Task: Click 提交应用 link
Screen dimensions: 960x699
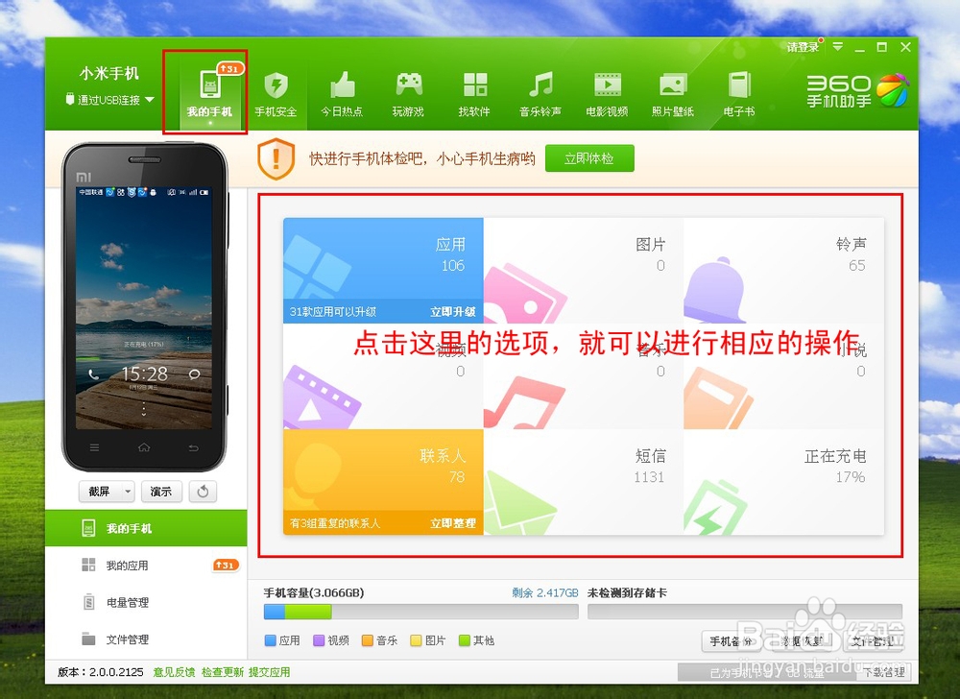Action: pos(270,672)
